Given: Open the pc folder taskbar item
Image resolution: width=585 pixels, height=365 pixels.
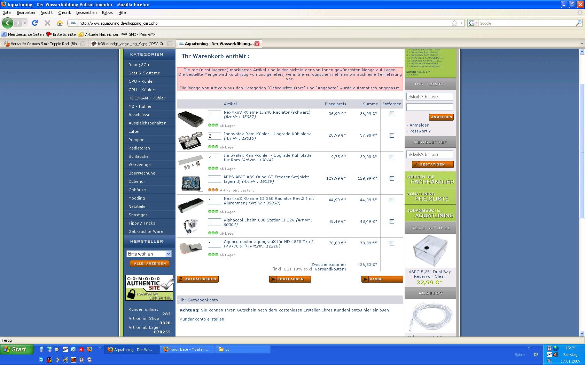Looking at the screenshot, I should (x=242, y=349).
